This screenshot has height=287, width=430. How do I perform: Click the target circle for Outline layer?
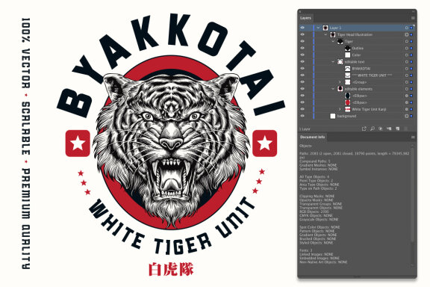point(407,48)
